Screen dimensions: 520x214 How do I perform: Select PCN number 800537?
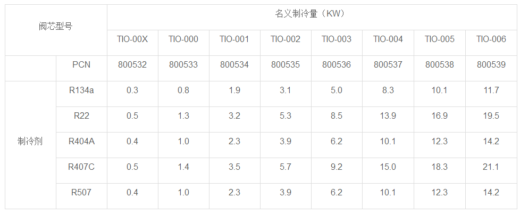point(388,65)
